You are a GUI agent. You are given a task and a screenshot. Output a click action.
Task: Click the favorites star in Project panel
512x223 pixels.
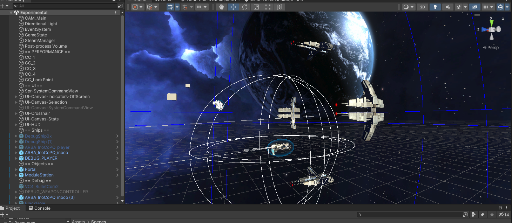tap(492, 215)
